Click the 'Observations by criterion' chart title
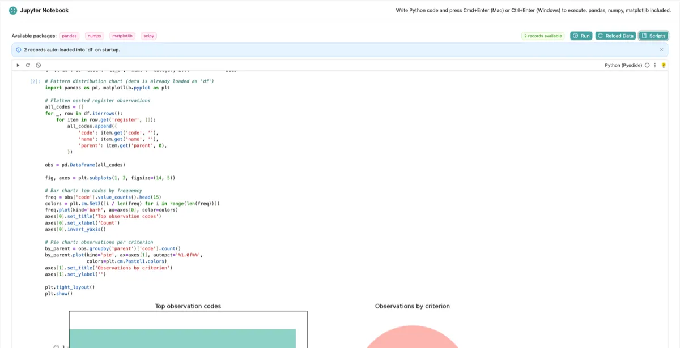Screen dimensions: 680x348 pyautogui.click(x=413, y=306)
